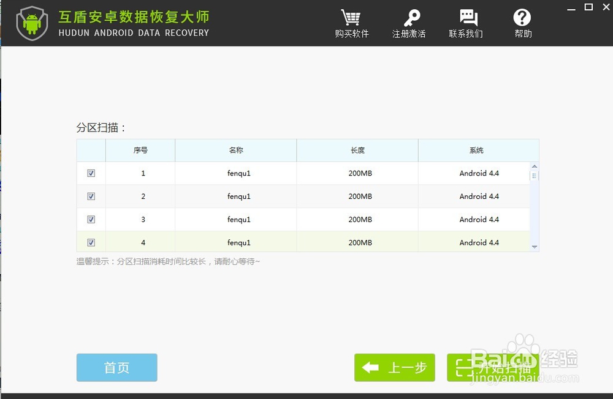This screenshot has height=399, width=613.
Task: Uncheck the checkbox for partition row 3
Action: click(91, 219)
